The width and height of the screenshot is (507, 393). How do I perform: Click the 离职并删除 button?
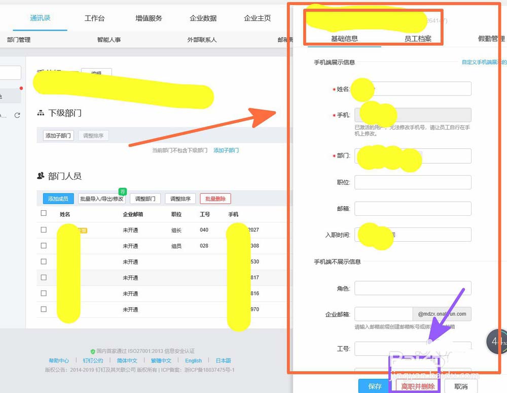click(x=417, y=386)
